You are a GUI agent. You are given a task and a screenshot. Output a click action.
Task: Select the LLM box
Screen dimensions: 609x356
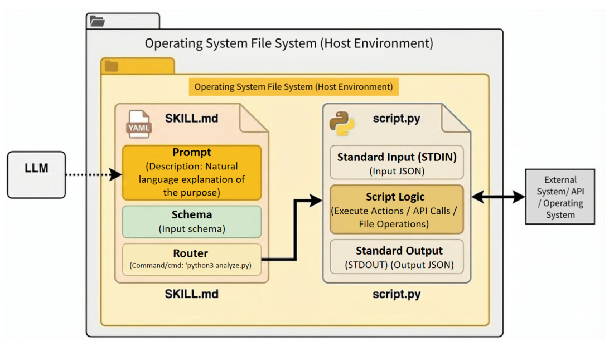click(x=36, y=174)
